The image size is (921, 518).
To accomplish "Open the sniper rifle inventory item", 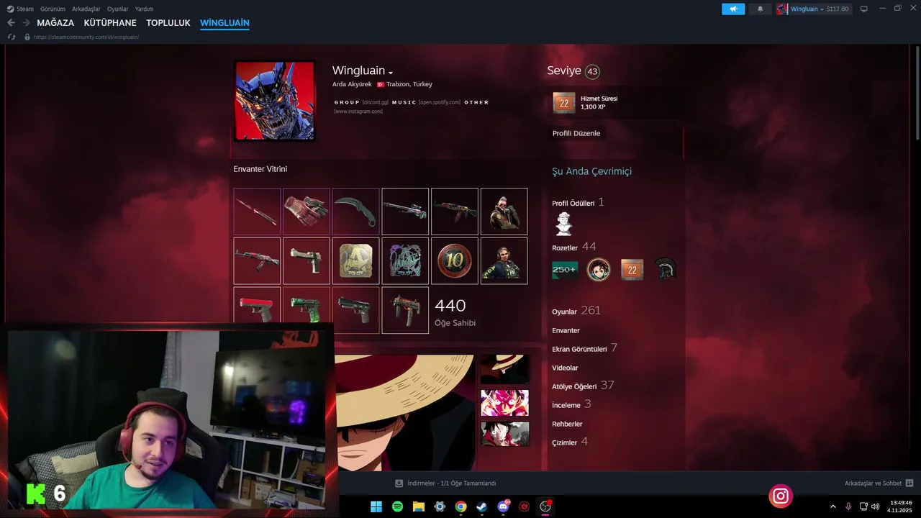I will [x=405, y=212].
